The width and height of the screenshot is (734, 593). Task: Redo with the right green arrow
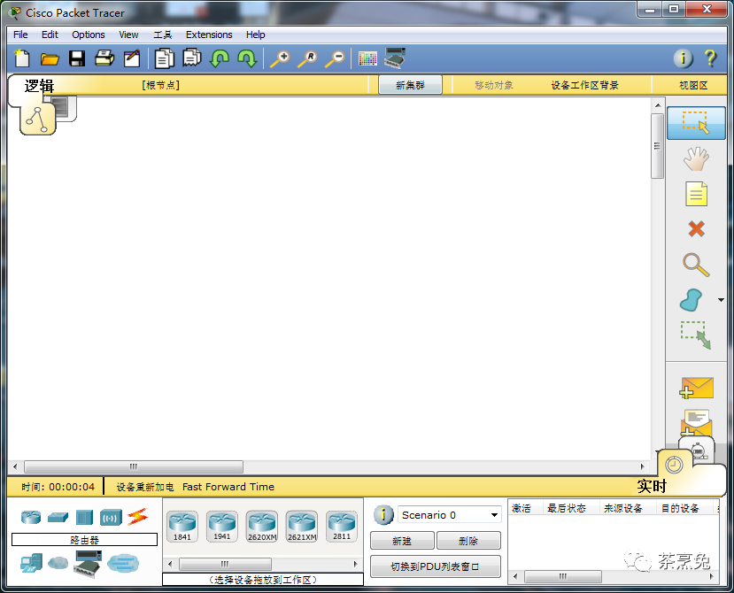(x=247, y=59)
